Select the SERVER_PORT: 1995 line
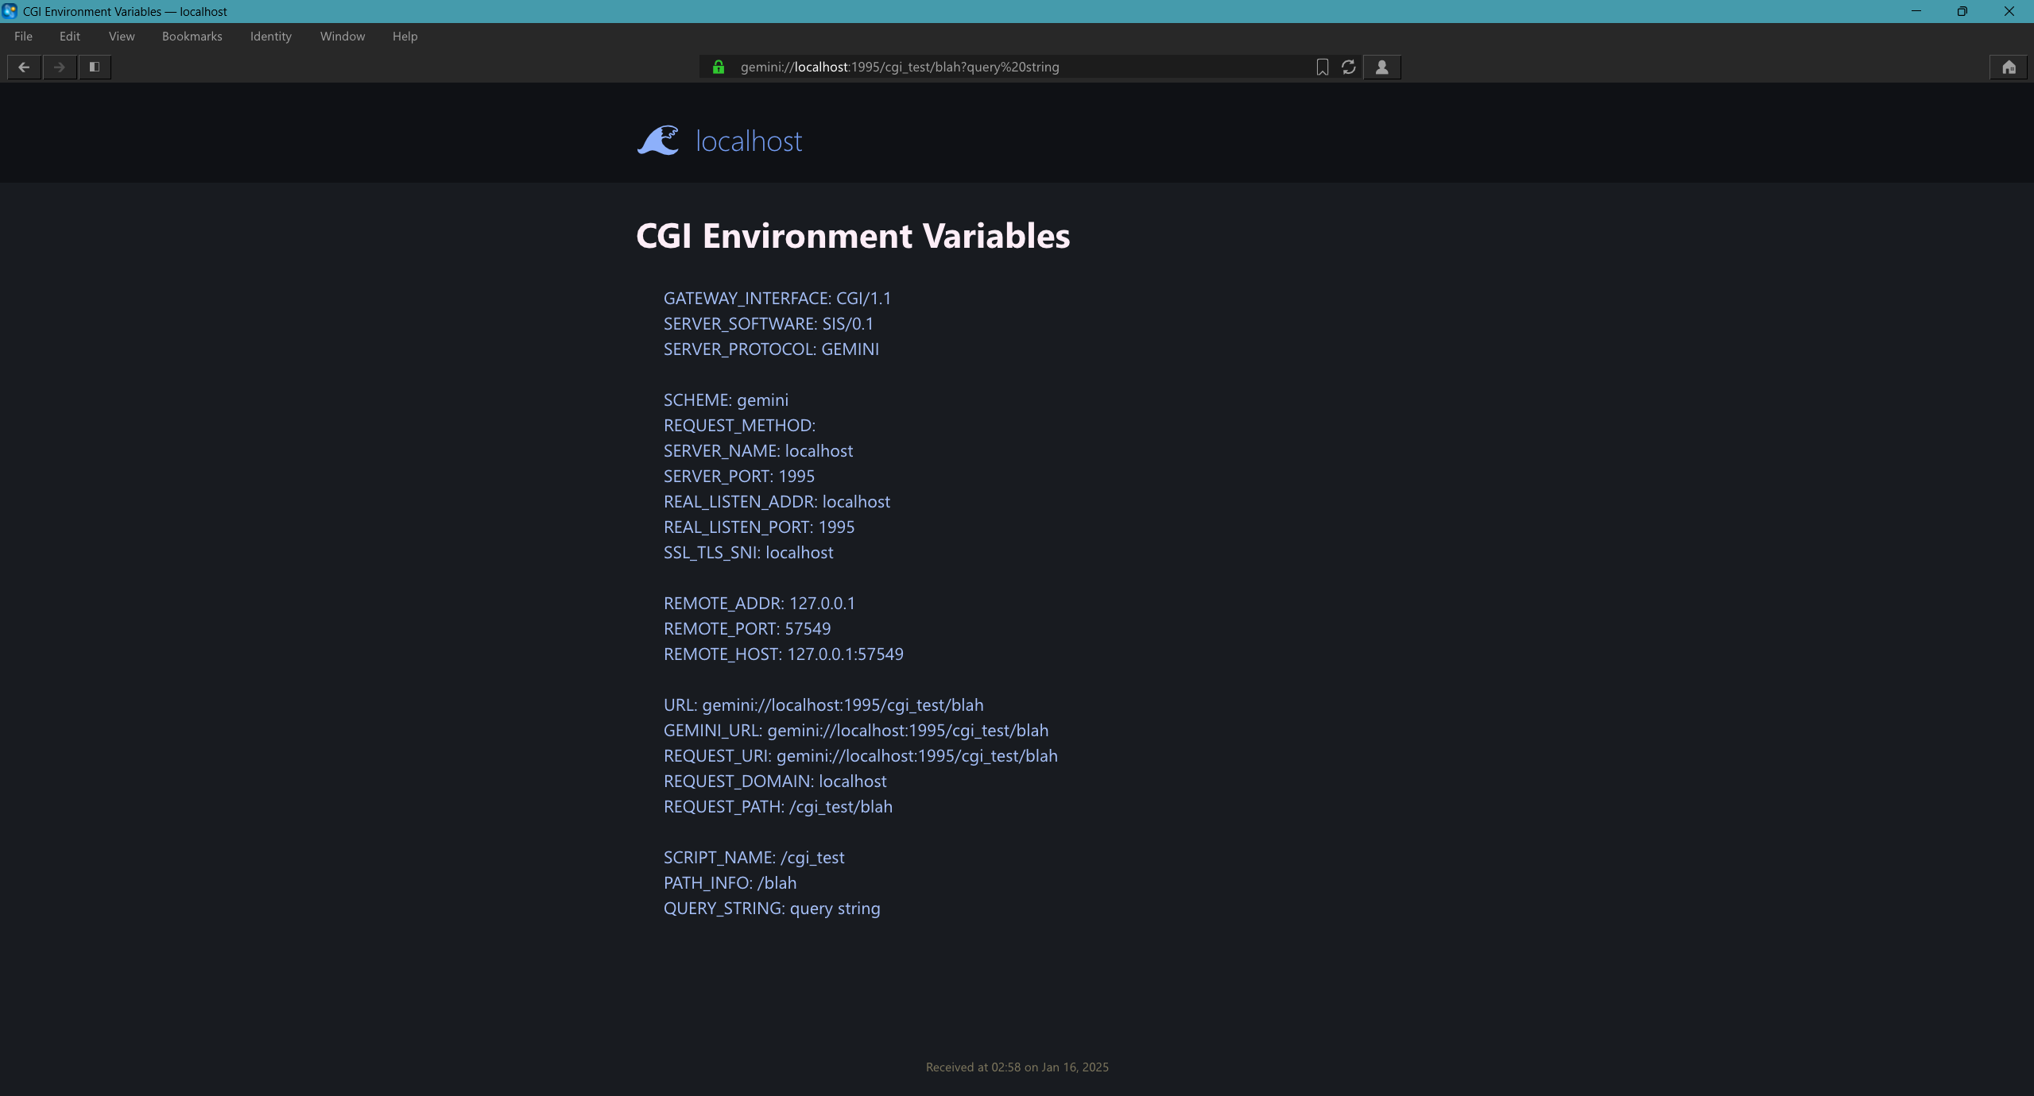 739,477
